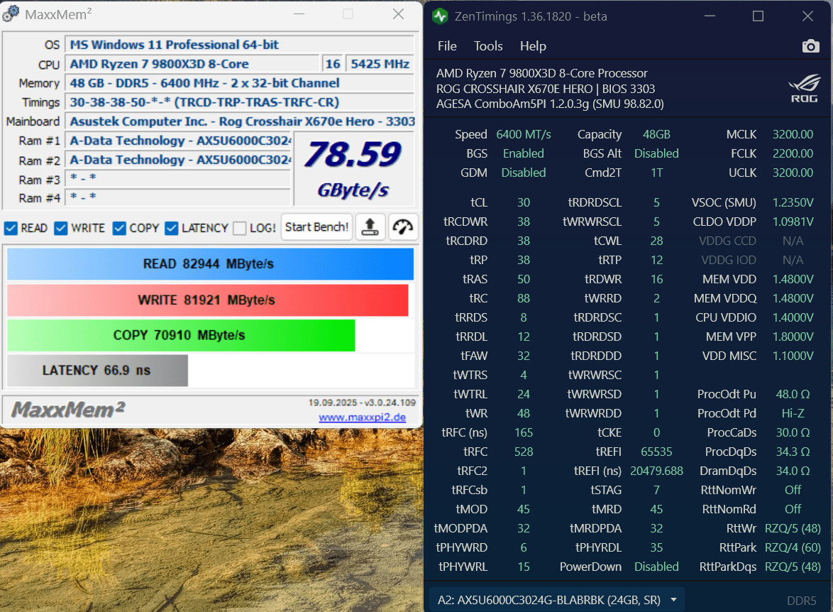Image resolution: width=833 pixels, height=612 pixels.
Task: Click the tRFC value 528
Action: [x=523, y=452]
